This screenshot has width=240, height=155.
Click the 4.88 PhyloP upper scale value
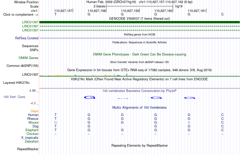(x=32, y=91)
